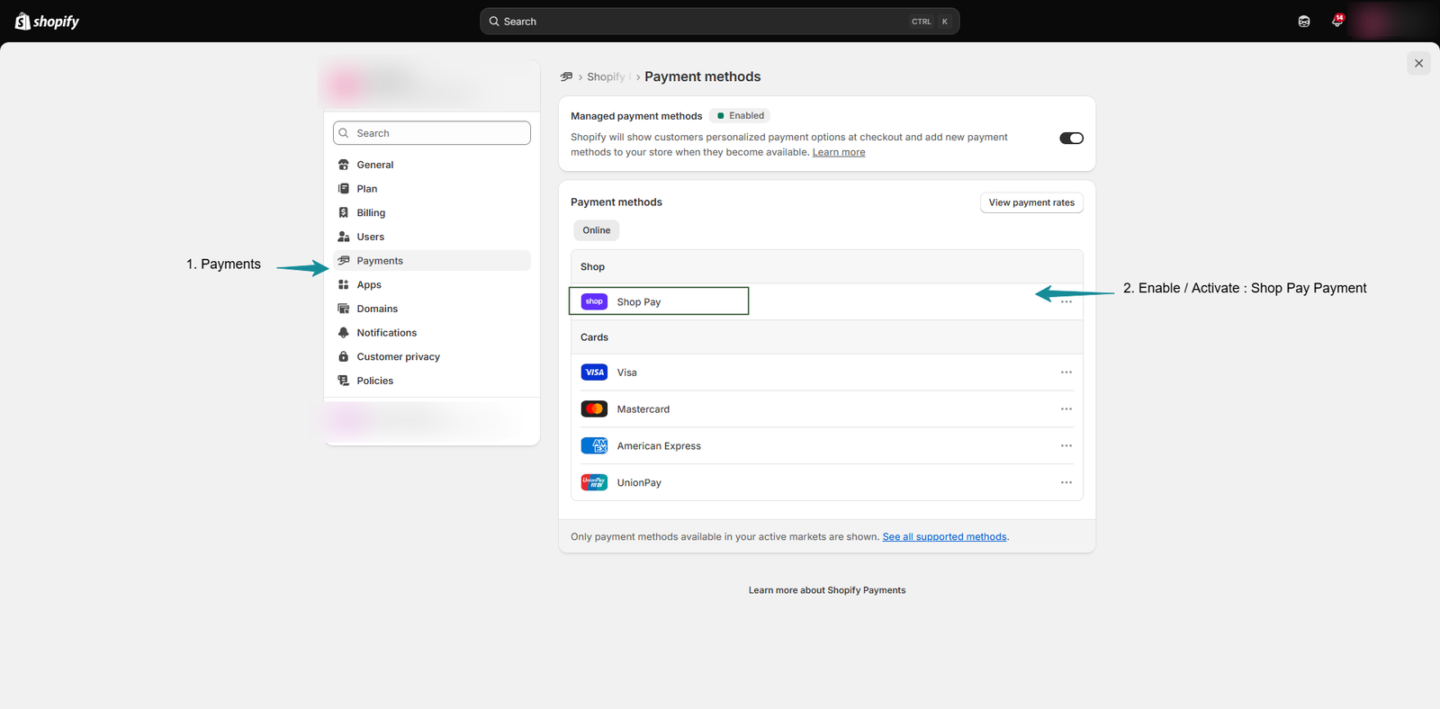Click the Shopify logo in the top bar
The width and height of the screenshot is (1440, 709).
pyautogui.click(x=47, y=22)
